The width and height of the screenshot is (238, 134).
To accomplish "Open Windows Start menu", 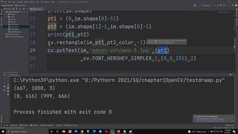I will pyautogui.click(x=3, y=131).
